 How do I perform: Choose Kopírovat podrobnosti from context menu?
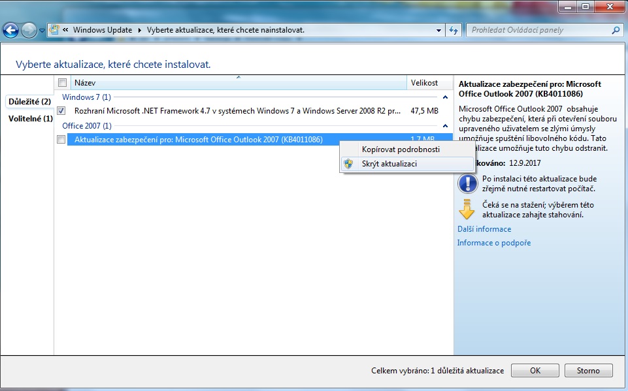400,149
